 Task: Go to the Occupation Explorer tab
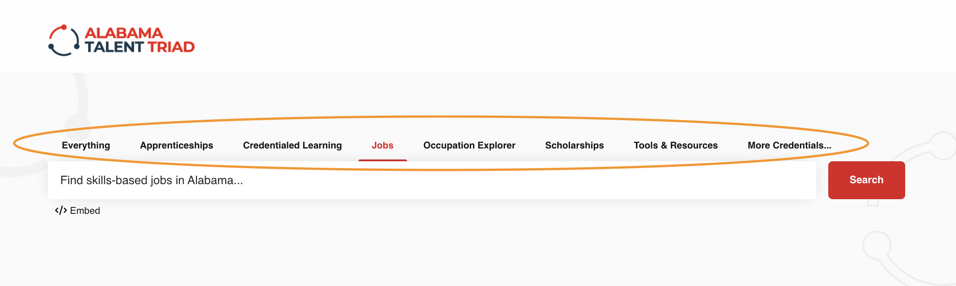click(469, 145)
